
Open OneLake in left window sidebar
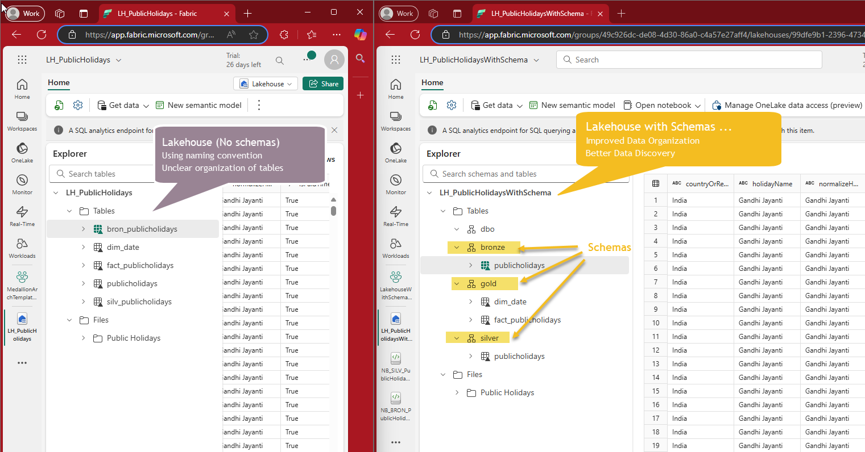pos(22,152)
